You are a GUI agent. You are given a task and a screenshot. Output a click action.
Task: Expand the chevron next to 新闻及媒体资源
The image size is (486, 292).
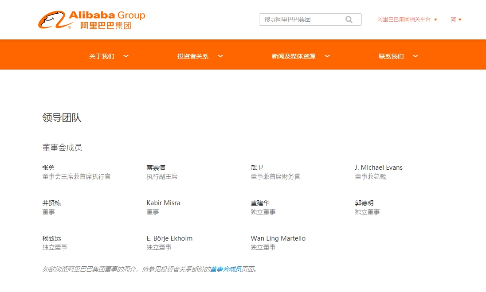[327, 56]
